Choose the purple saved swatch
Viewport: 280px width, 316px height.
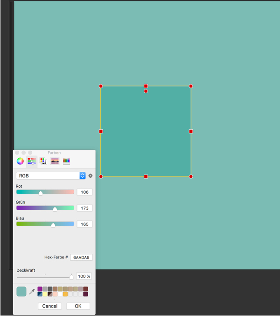pyautogui.click(x=40, y=289)
